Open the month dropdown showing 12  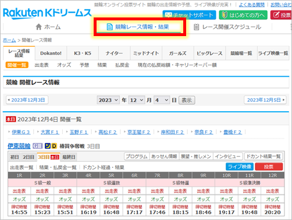137,100
